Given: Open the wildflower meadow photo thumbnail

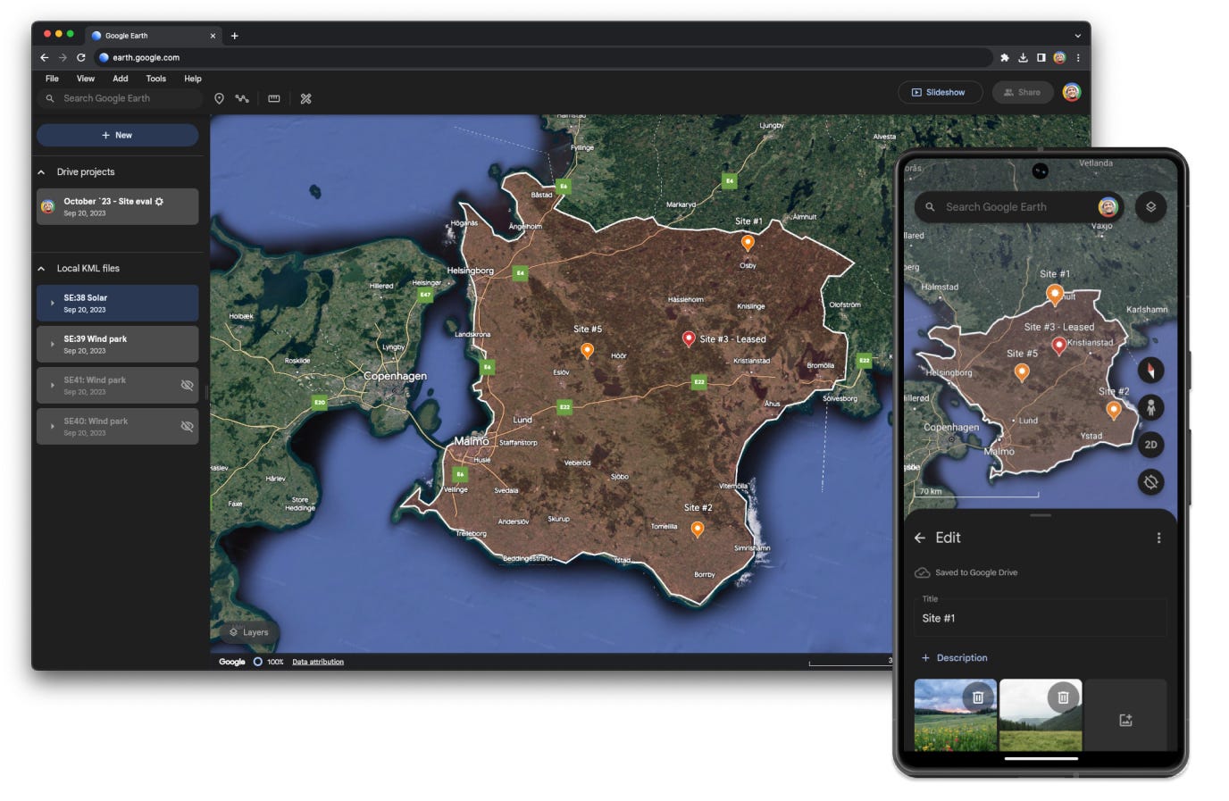Looking at the screenshot, I should point(955,715).
